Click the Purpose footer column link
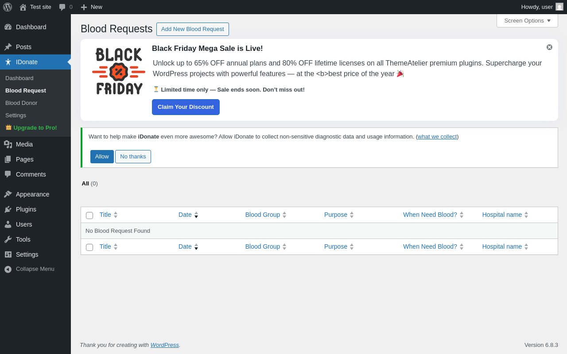 click(336, 246)
